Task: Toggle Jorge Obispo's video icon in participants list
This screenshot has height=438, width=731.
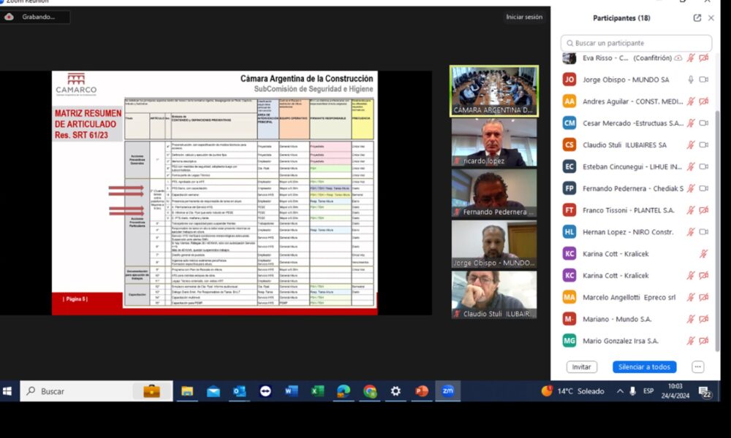Action: [704, 80]
